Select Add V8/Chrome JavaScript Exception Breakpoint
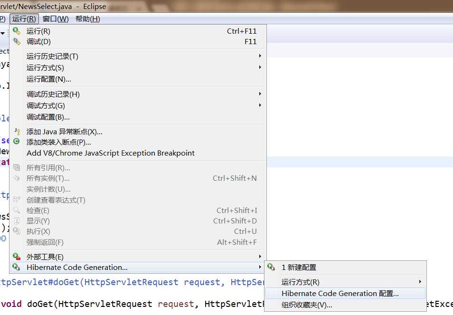This screenshot has height=315, width=453. coord(138,153)
